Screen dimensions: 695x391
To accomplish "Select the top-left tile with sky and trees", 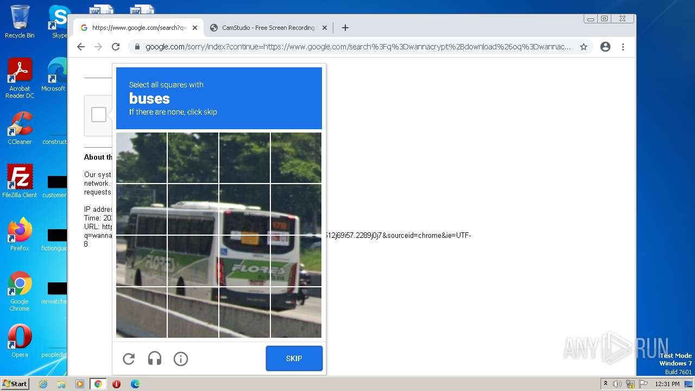I will (x=141, y=158).
